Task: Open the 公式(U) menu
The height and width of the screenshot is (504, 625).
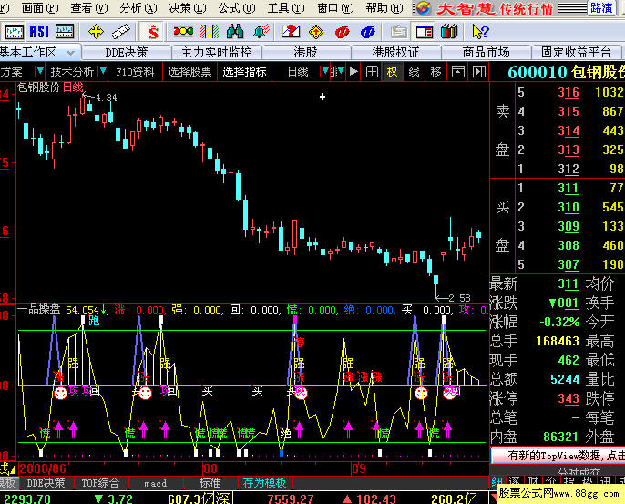Action: (x=237, y=8)
